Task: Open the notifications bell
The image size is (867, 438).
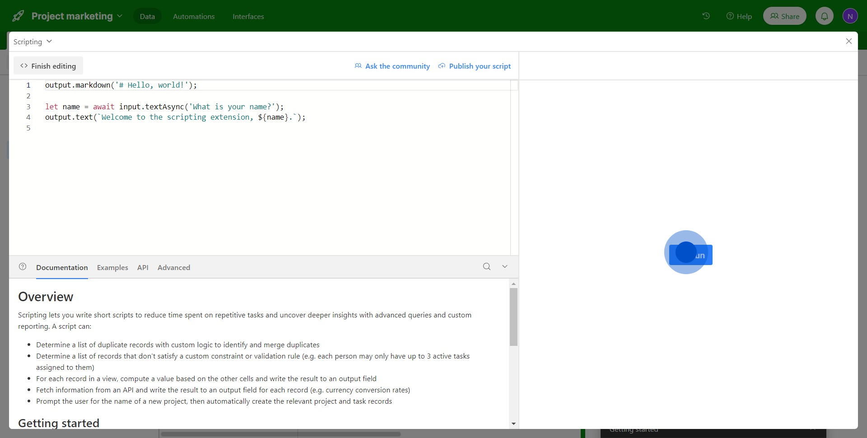Action: [x=825, y=16]
